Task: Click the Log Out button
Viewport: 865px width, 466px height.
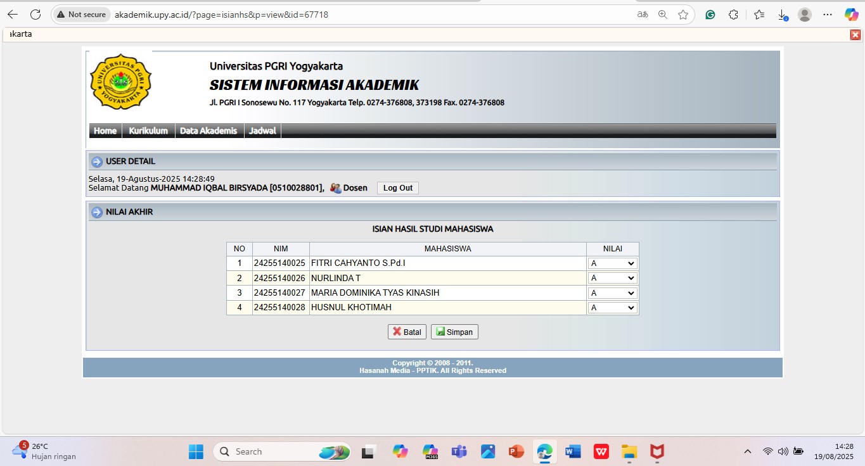Action: (x=397, y=188)
